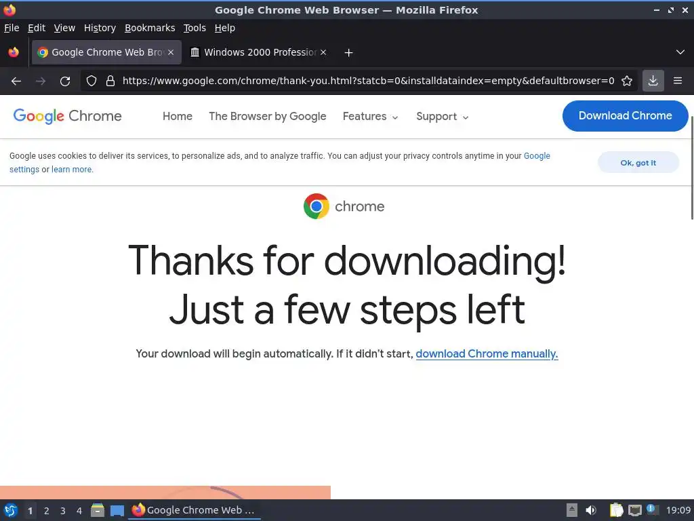This screenshot has height=521, width=694.
Task: Open the file manager taskbar icon
Action: tap(98, 510)
